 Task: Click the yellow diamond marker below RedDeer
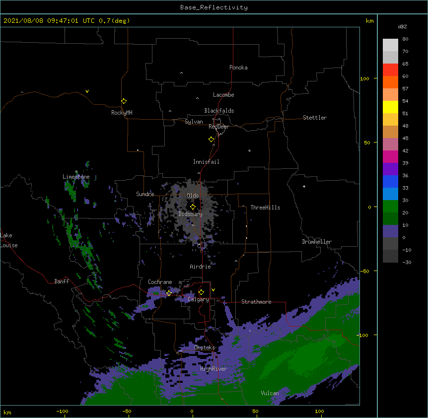(212, 139)
